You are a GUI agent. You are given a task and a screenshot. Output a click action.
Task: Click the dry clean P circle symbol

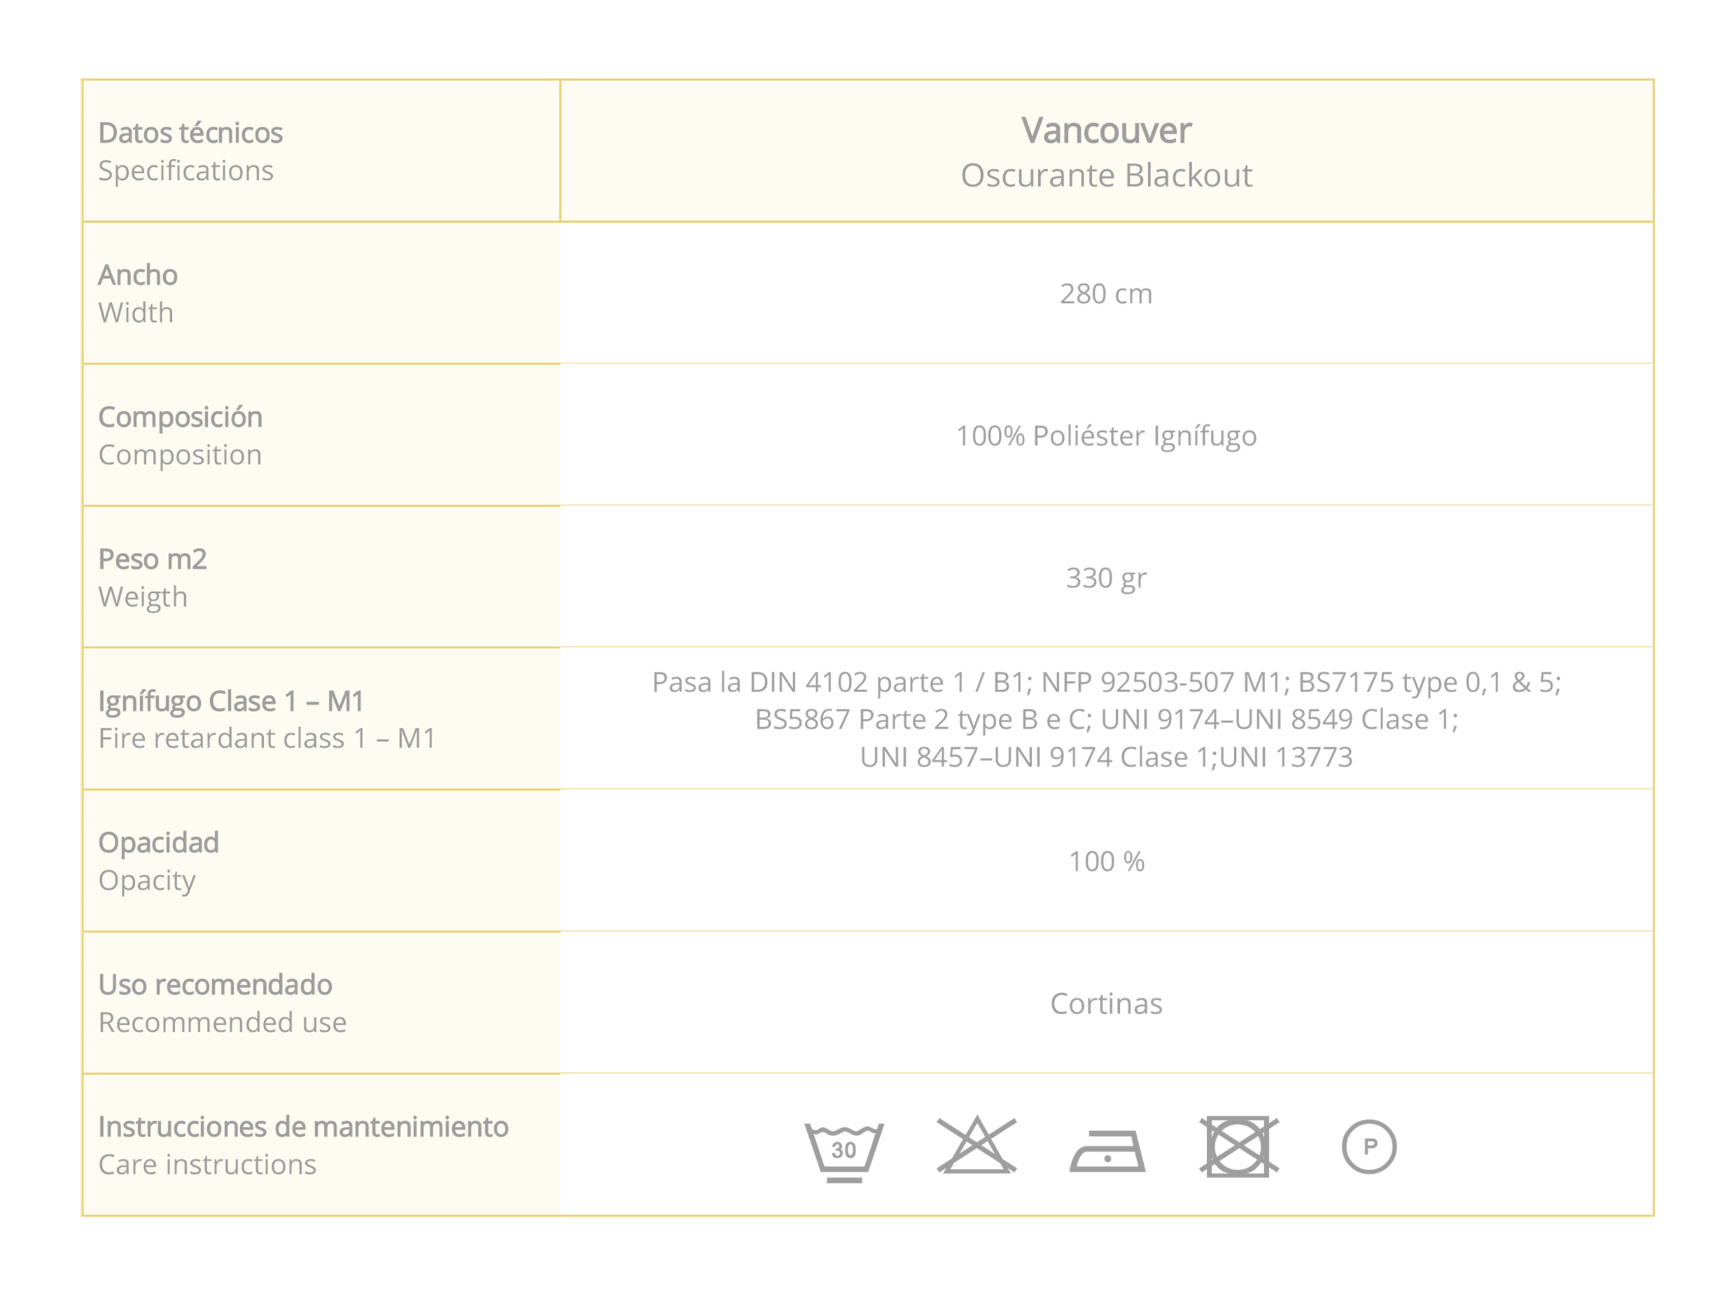pyautogui.click(x=1368, y=1147)
